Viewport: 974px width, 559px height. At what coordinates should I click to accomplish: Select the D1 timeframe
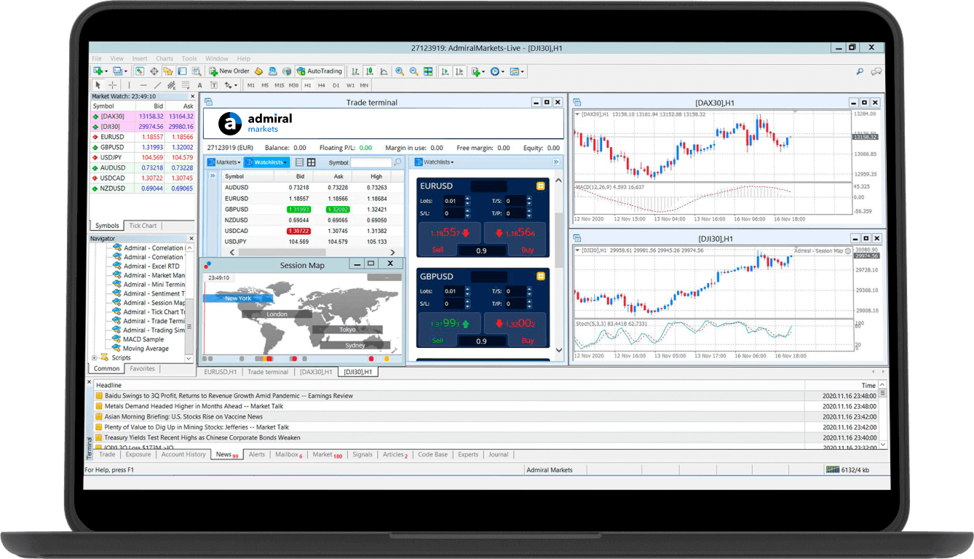[336, 85]
